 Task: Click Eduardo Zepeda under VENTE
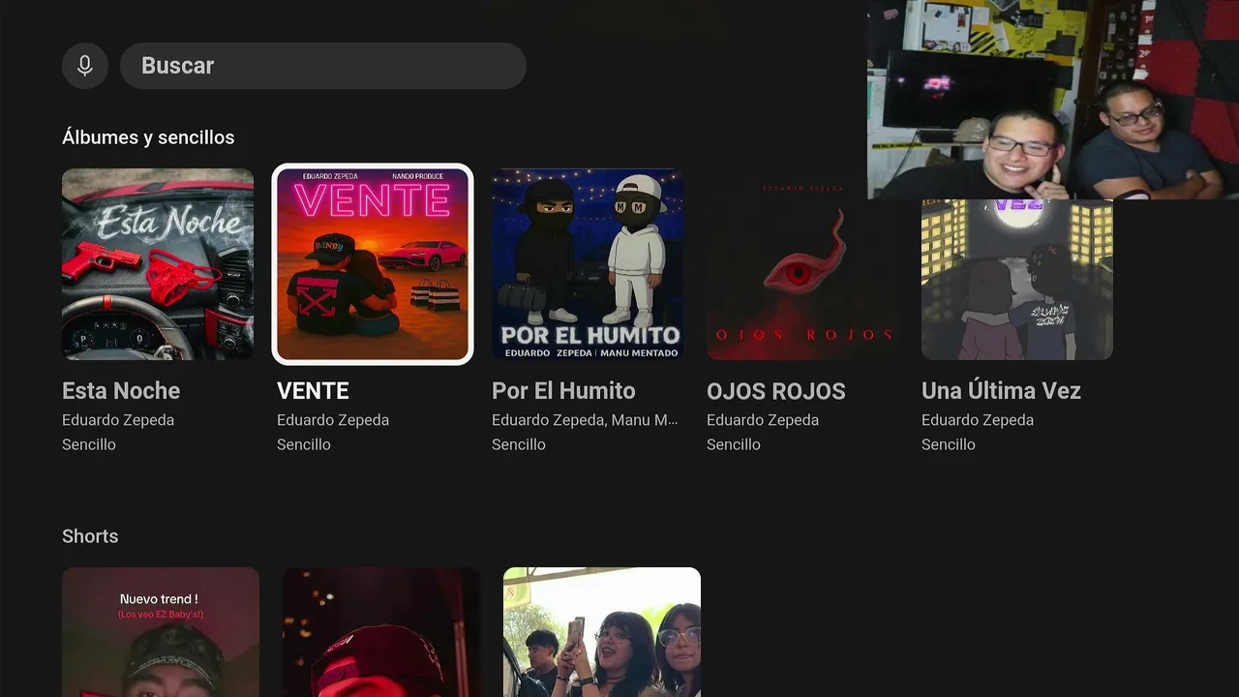tap(333, 420)
